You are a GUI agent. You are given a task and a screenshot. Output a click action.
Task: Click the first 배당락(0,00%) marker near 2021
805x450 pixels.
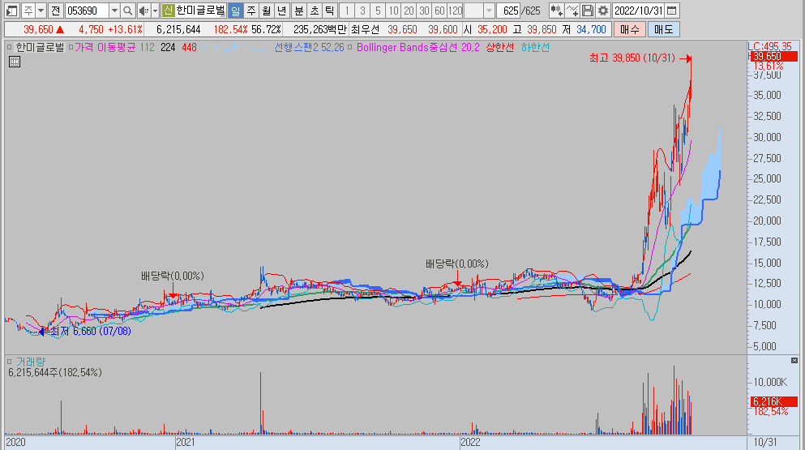[x=173, y=276]
